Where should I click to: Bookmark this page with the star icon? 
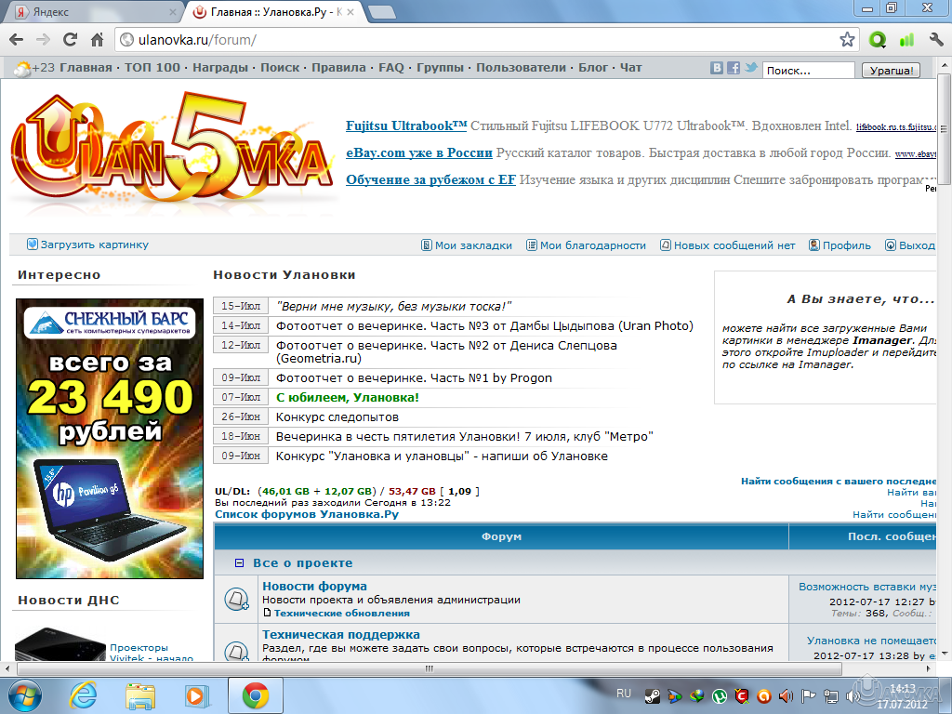click(x=847, y=40)
